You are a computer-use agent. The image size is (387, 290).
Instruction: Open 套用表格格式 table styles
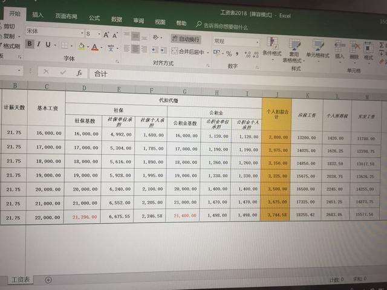point(294,51)
